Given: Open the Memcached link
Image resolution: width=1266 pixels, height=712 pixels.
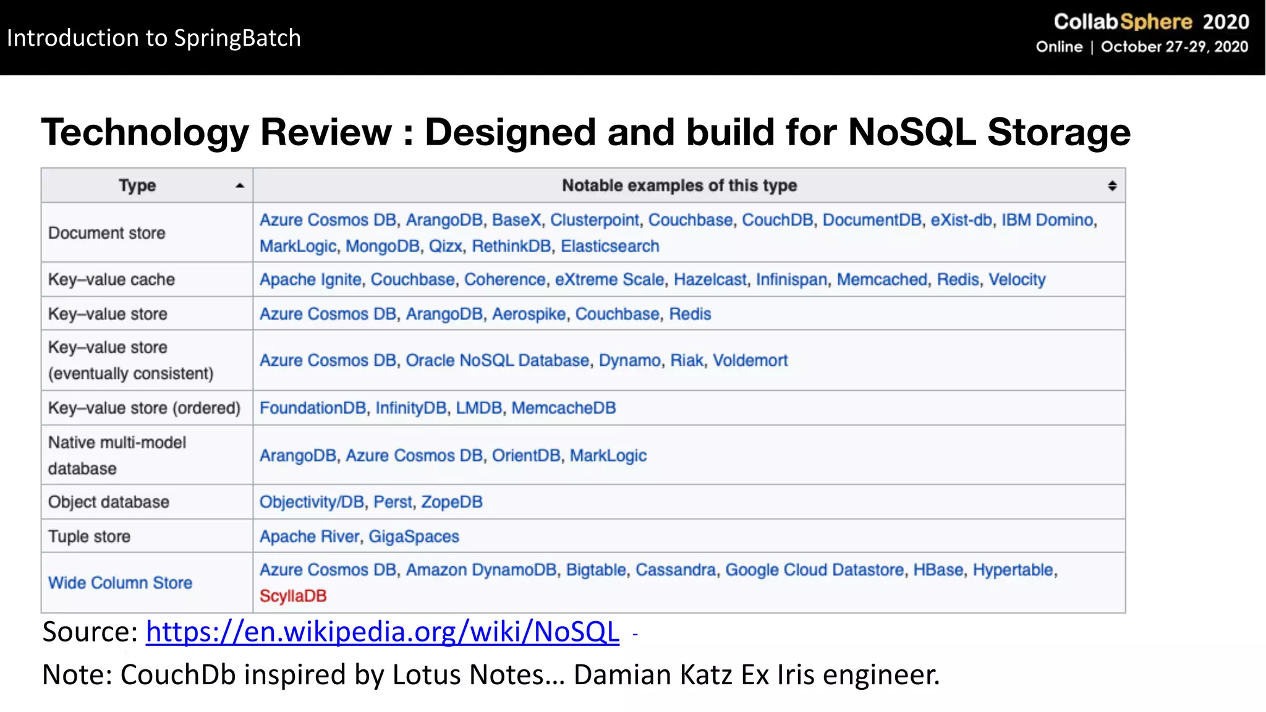Looking at the screenshot, I should click(x=882, y=279).
